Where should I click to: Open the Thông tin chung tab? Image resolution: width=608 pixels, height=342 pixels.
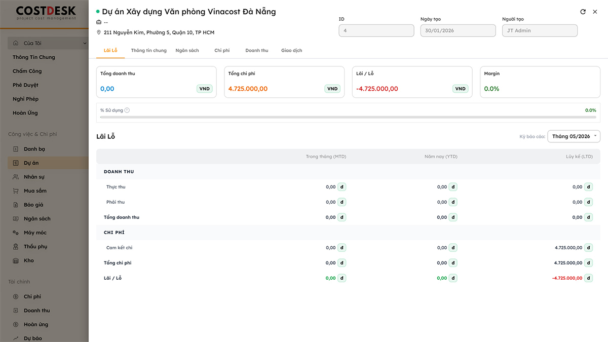click(x=149, y=51)
